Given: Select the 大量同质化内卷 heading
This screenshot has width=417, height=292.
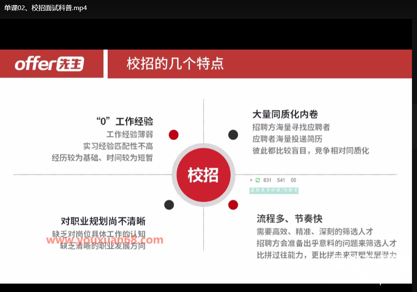Looking at the screenshot, I should point(285,114).
